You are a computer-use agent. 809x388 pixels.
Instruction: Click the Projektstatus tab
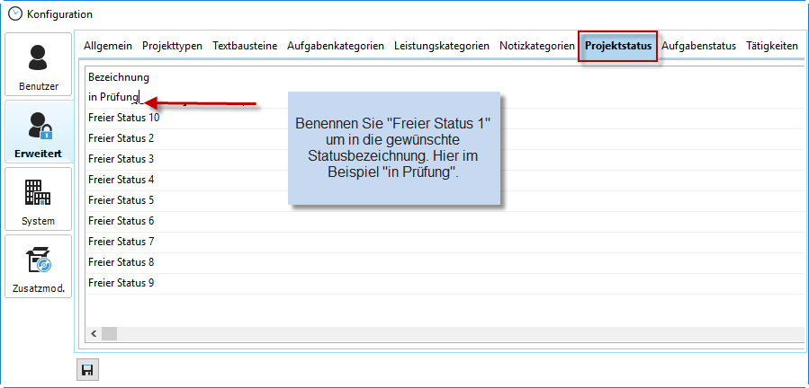pos(617,46)
